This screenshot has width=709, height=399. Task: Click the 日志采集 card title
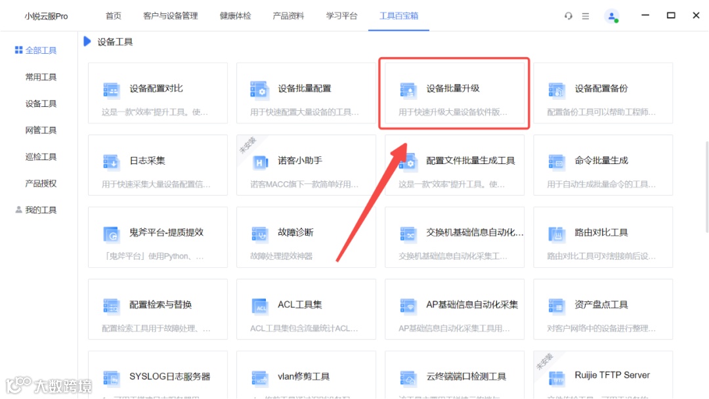pos(147,160)
